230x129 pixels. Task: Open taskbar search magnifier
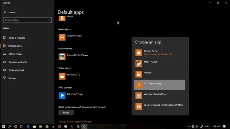[x=10, y=126]
